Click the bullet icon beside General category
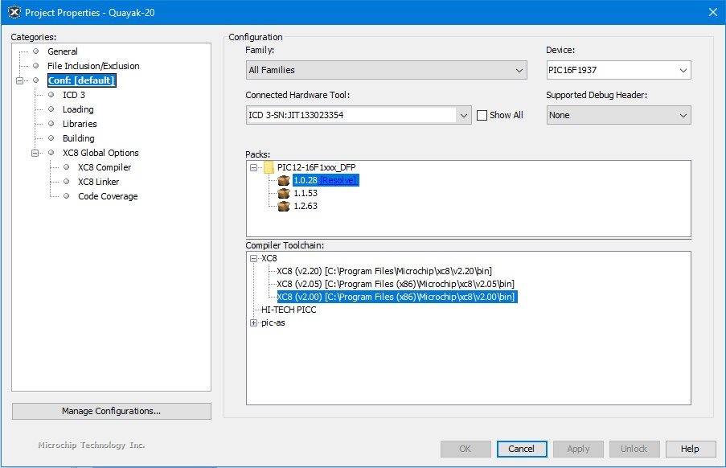 click(35, 51)
